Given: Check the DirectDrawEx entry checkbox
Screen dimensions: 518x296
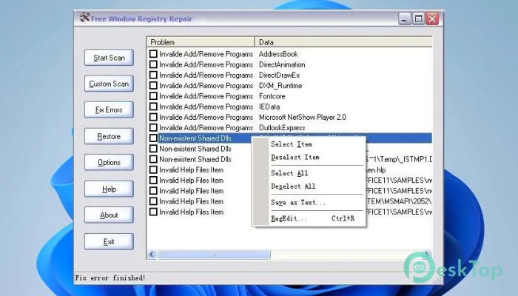Looking at the screenshot, I should pos(153,75).
